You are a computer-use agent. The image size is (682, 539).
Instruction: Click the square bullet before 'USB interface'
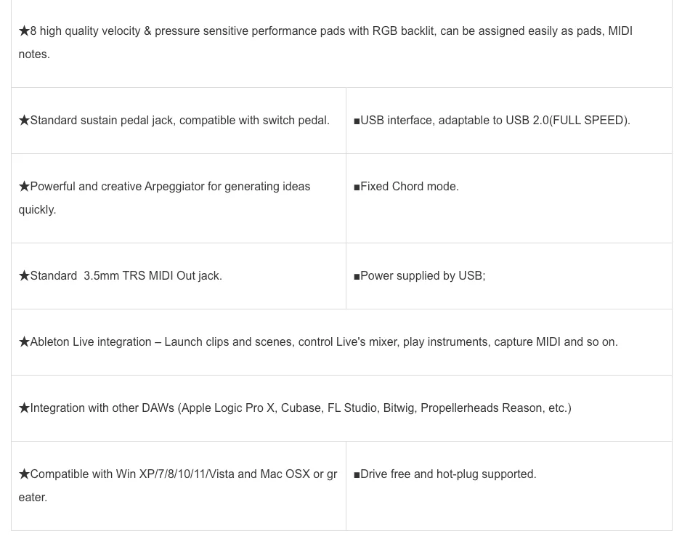tap(357, 121)
